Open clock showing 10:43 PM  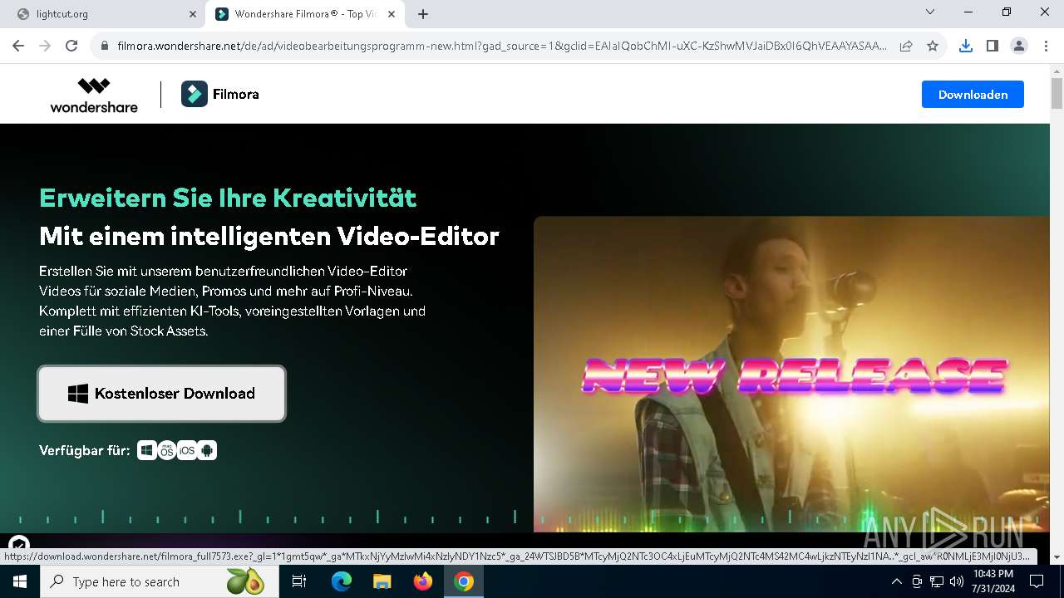coord(993,581)
